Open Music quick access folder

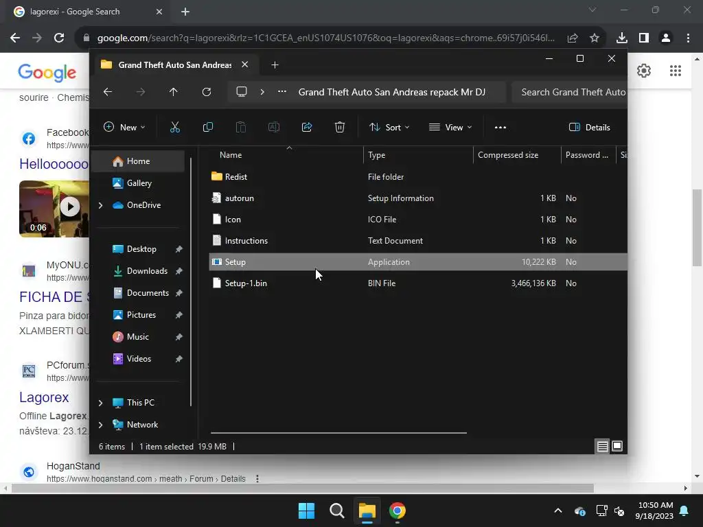(x=138, y=337)
